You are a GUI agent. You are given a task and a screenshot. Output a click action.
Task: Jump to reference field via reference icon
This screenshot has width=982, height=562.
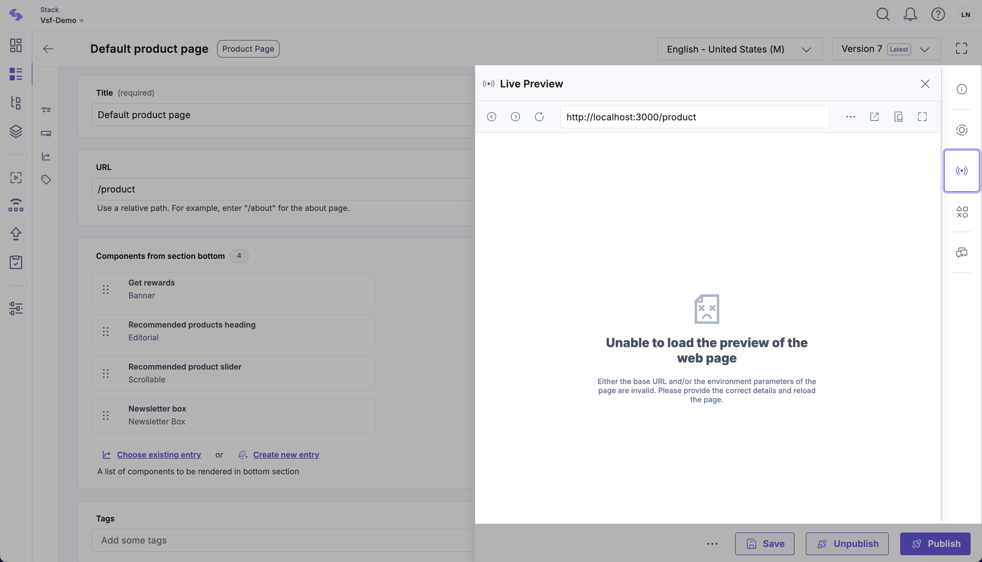click(x=46, y=156)
